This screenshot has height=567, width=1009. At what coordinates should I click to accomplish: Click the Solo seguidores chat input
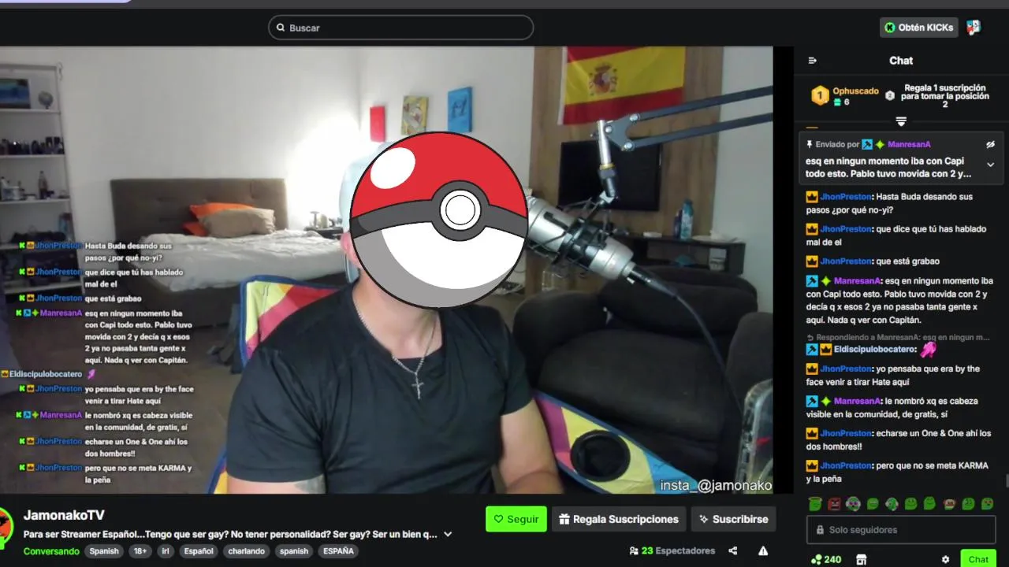click(x=900, y=530)
